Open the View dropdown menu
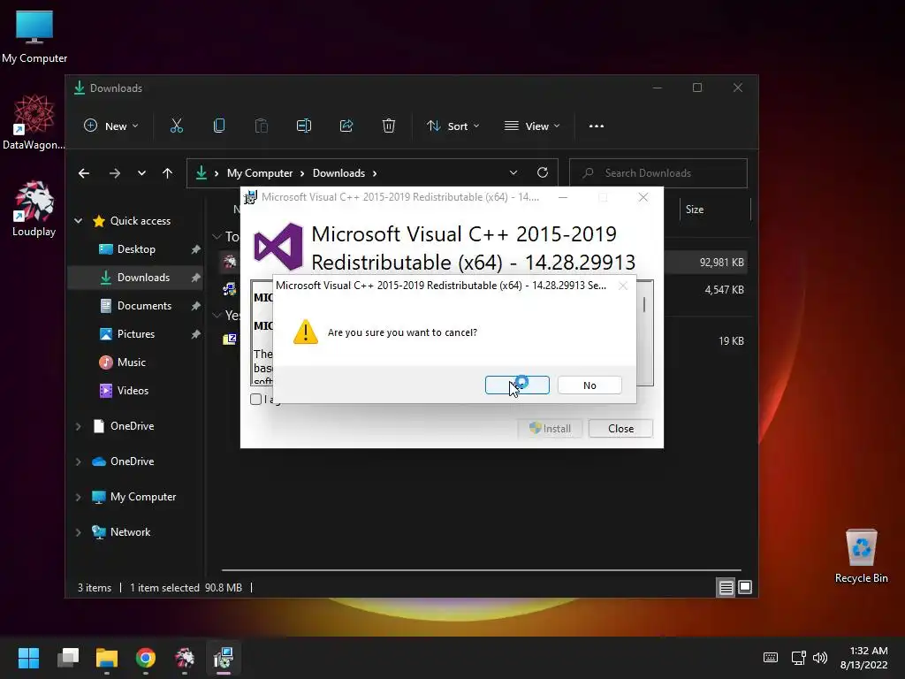 coord(532,126)
